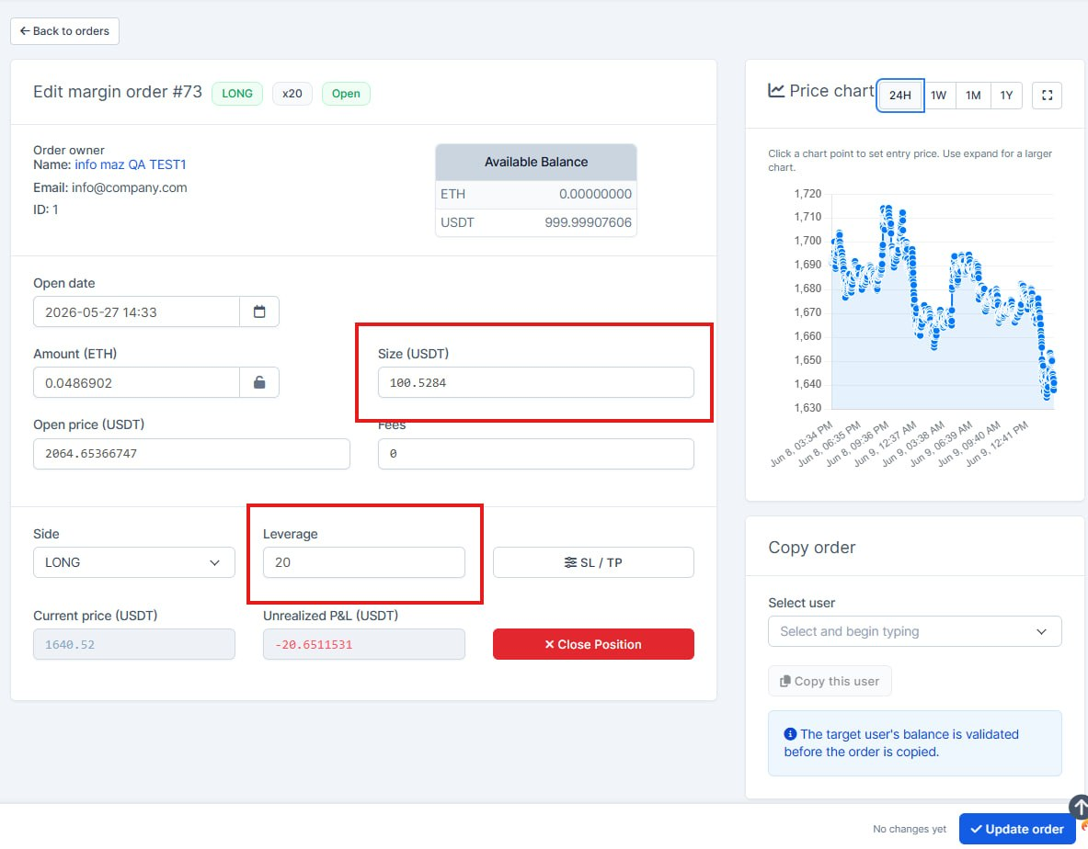Click the Close Position button
The width and height of the screenshot is (1088, 849).
[x=593, y=644]
